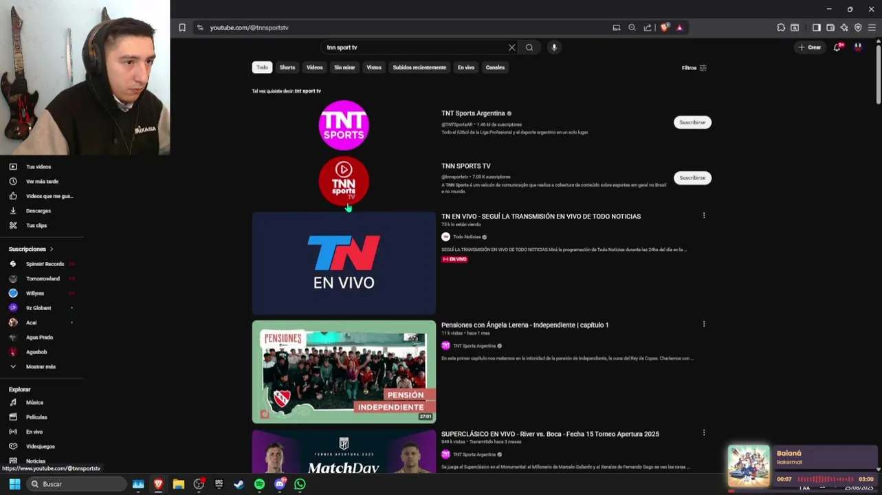
Task: Open the Pensiones Independiente video thumbnail
Action: coord(344,372)
